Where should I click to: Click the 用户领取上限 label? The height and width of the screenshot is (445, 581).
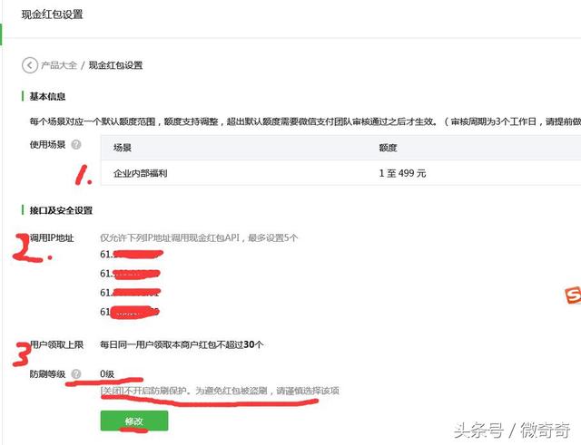coord(56,344)
